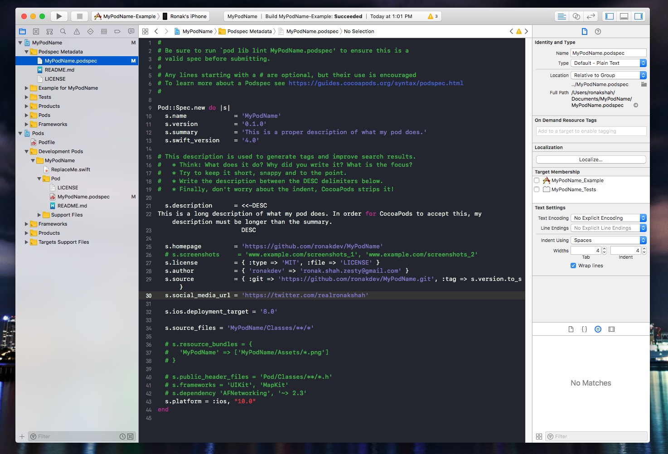Open the Text Encoding dropdown
Viewport: 668px width, 454px height.
[609, 218]
